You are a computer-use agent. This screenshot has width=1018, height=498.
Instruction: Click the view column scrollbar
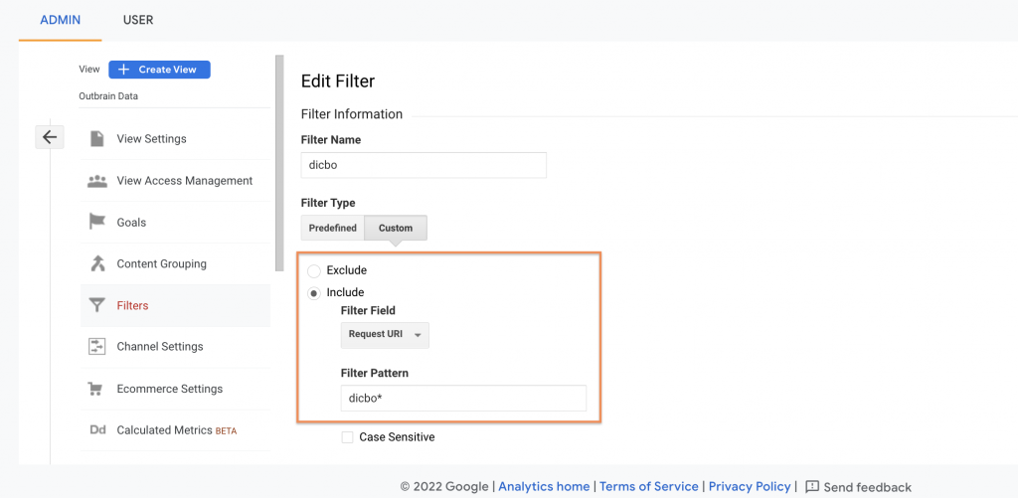[279, 162]
